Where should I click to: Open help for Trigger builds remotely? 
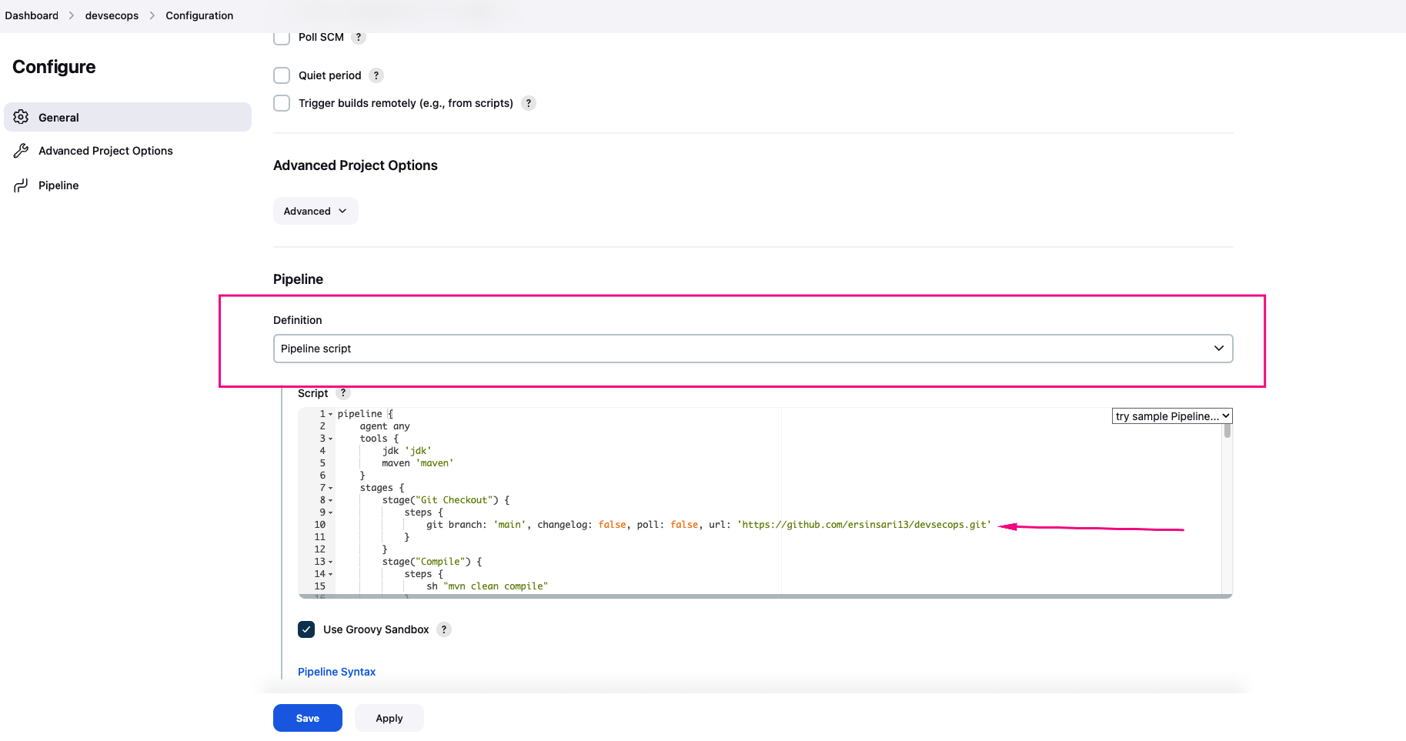point(529,103)
